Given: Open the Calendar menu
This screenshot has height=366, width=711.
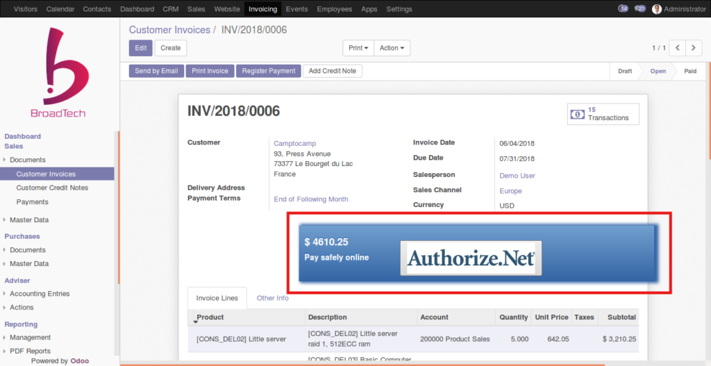Looking at the screenshot, I should coord(60,9).
